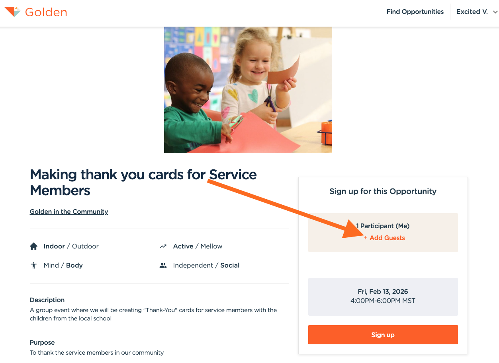This screenshot has height=363, width=499.
Task: Click the Add Guests link
Action: tap(387, 238)
